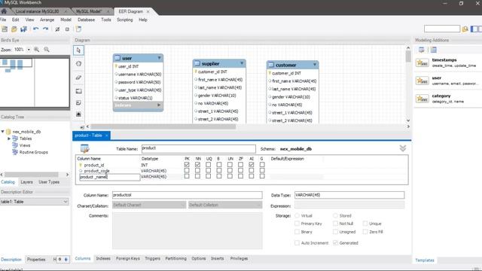The height and width of the screenshot is (271, 482).
Task: Collapse the customer table arrow
Action: tap(315, 65)
